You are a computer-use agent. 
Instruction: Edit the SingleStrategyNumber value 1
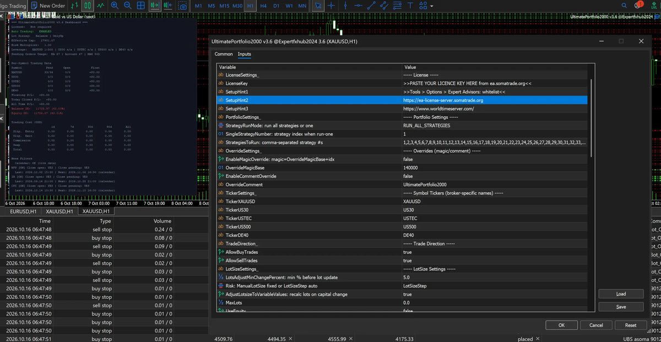pyautogui.click(x=495, y=134)
